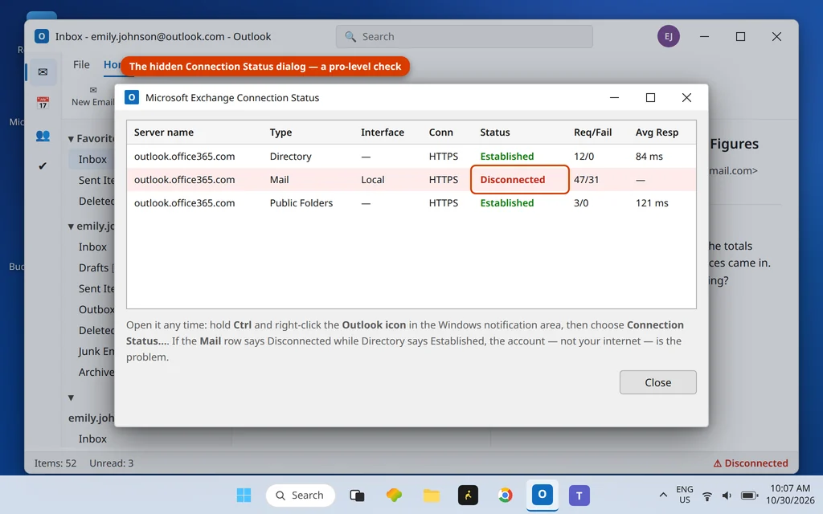Click Items: 52 in the status bar
The image size is (823, 514).
(55, 463)
